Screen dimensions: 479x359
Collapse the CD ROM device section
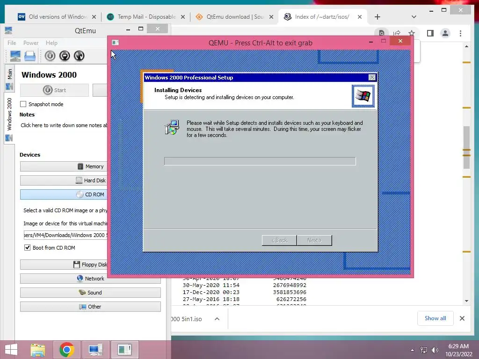tap(64, 194)
